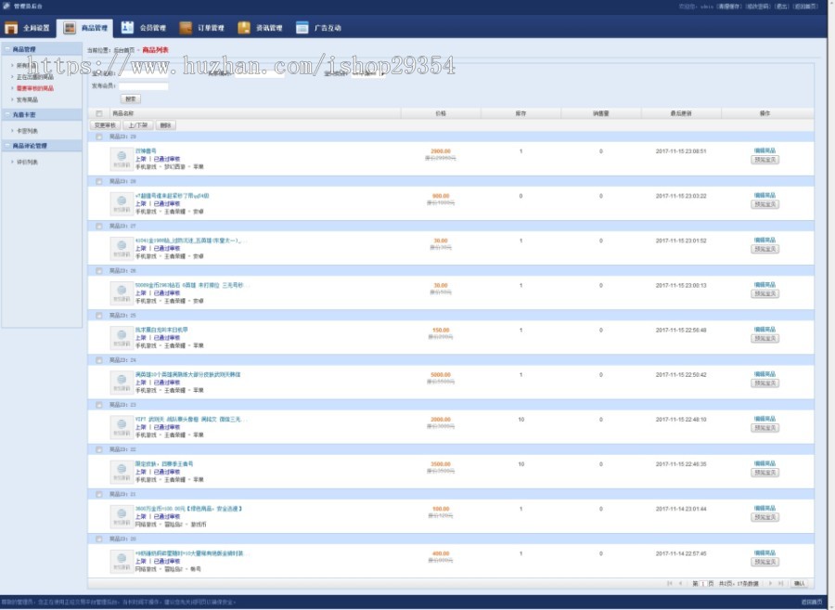Click the 全局设置 store icon
This screenshot has height=610, width=835.
(11, 28)
